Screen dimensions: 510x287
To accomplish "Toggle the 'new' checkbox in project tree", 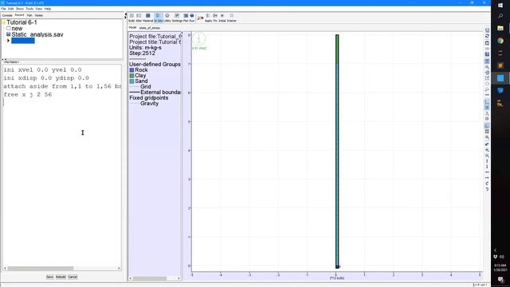I will [9, 29].
